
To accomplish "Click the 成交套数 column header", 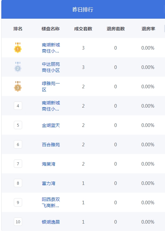I will coord(83,29).
